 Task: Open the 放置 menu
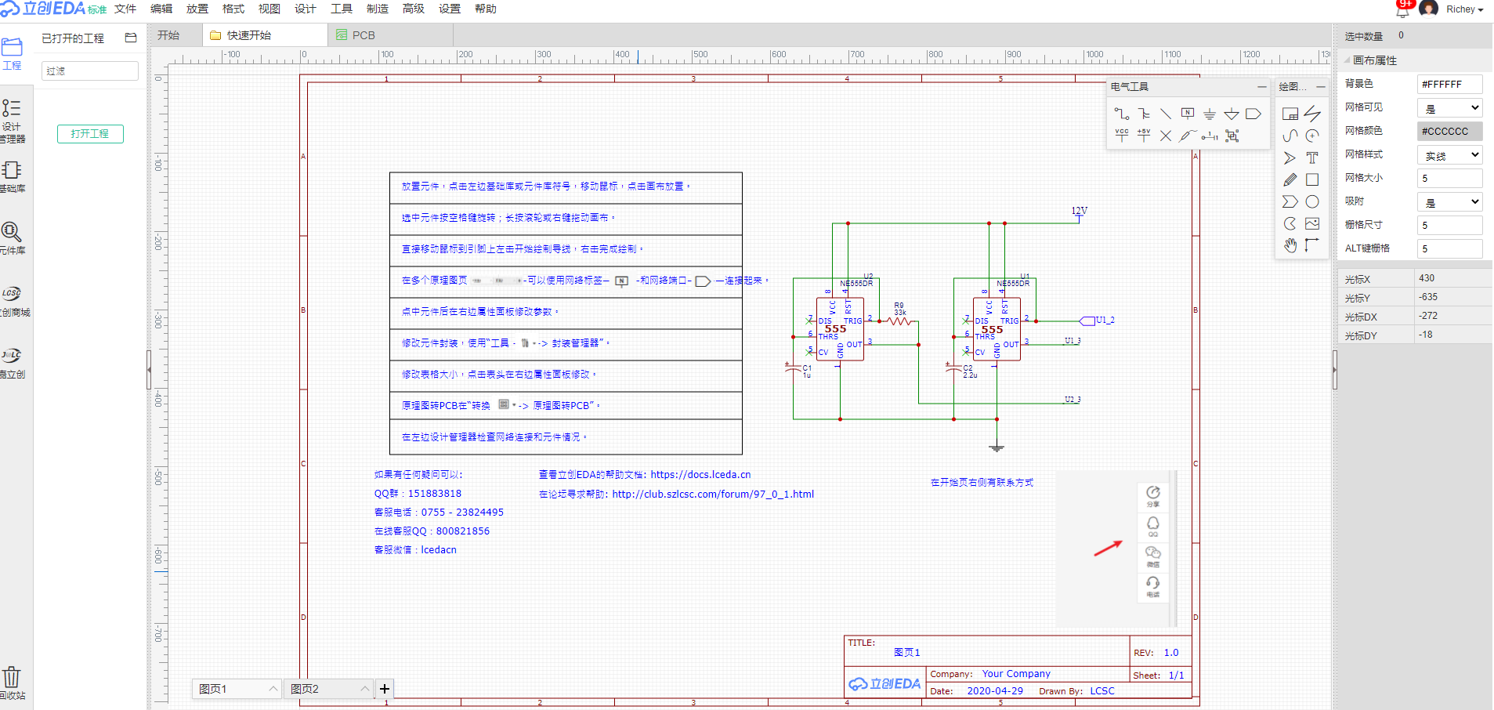[197, 9]
